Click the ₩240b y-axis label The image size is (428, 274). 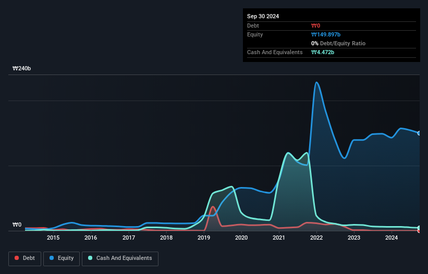(x=21, y=68)
